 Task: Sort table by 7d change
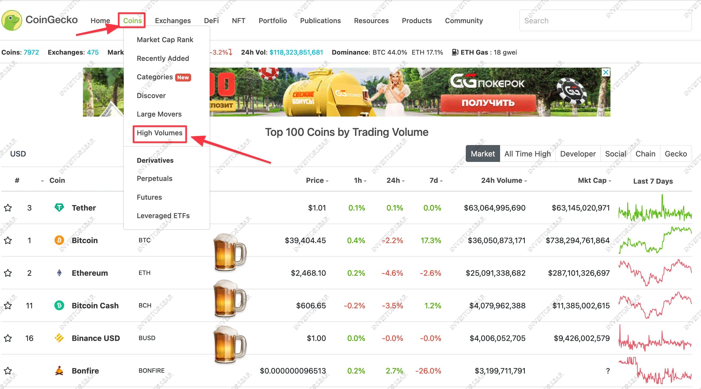(436, 180)
